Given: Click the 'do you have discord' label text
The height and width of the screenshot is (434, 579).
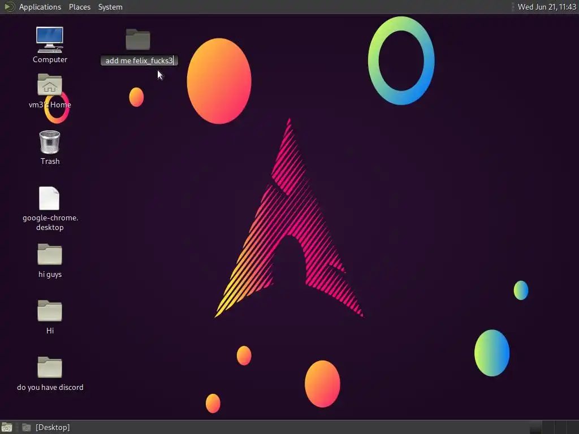Looking at the screenshot, I should tap(50, 387).
